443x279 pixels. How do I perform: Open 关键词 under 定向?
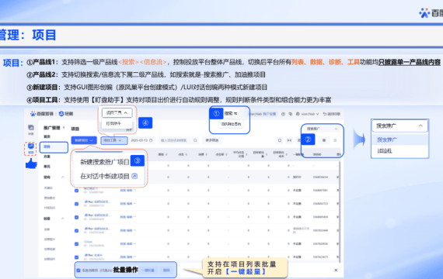pyautogui.click(x=48, y=188)
